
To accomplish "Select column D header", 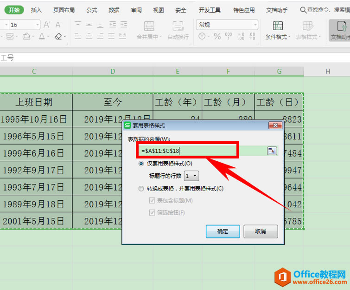I will [113, 72].
